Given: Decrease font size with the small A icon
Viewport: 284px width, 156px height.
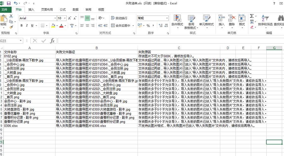Looking at the screenshot, I should coord(75,18).
